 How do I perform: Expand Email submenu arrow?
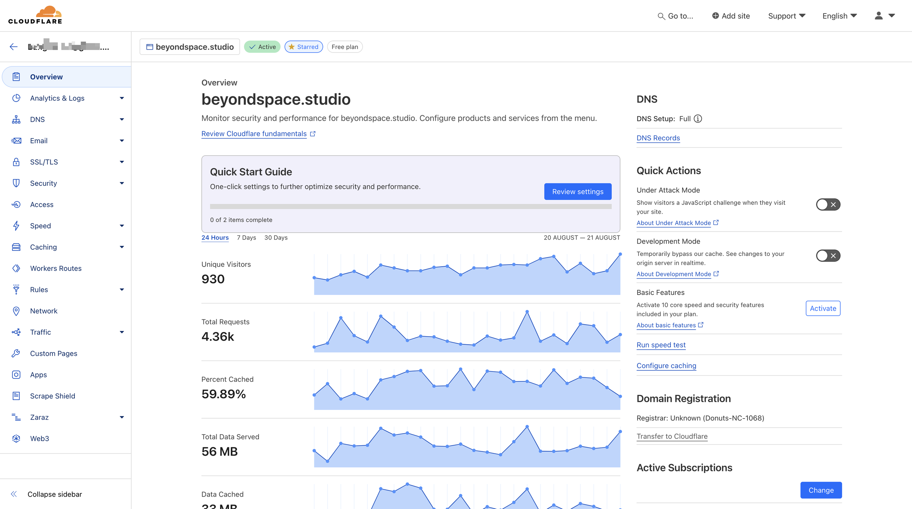pyautogui.click(x=122, y=141)
